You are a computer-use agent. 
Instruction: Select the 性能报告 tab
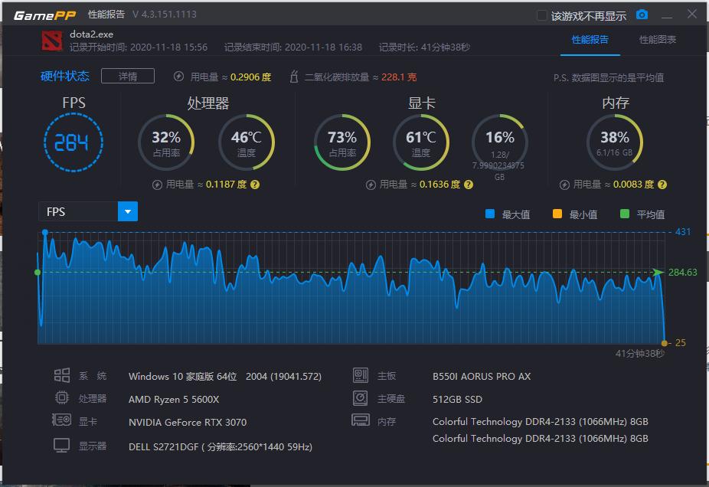click(590, 40)
